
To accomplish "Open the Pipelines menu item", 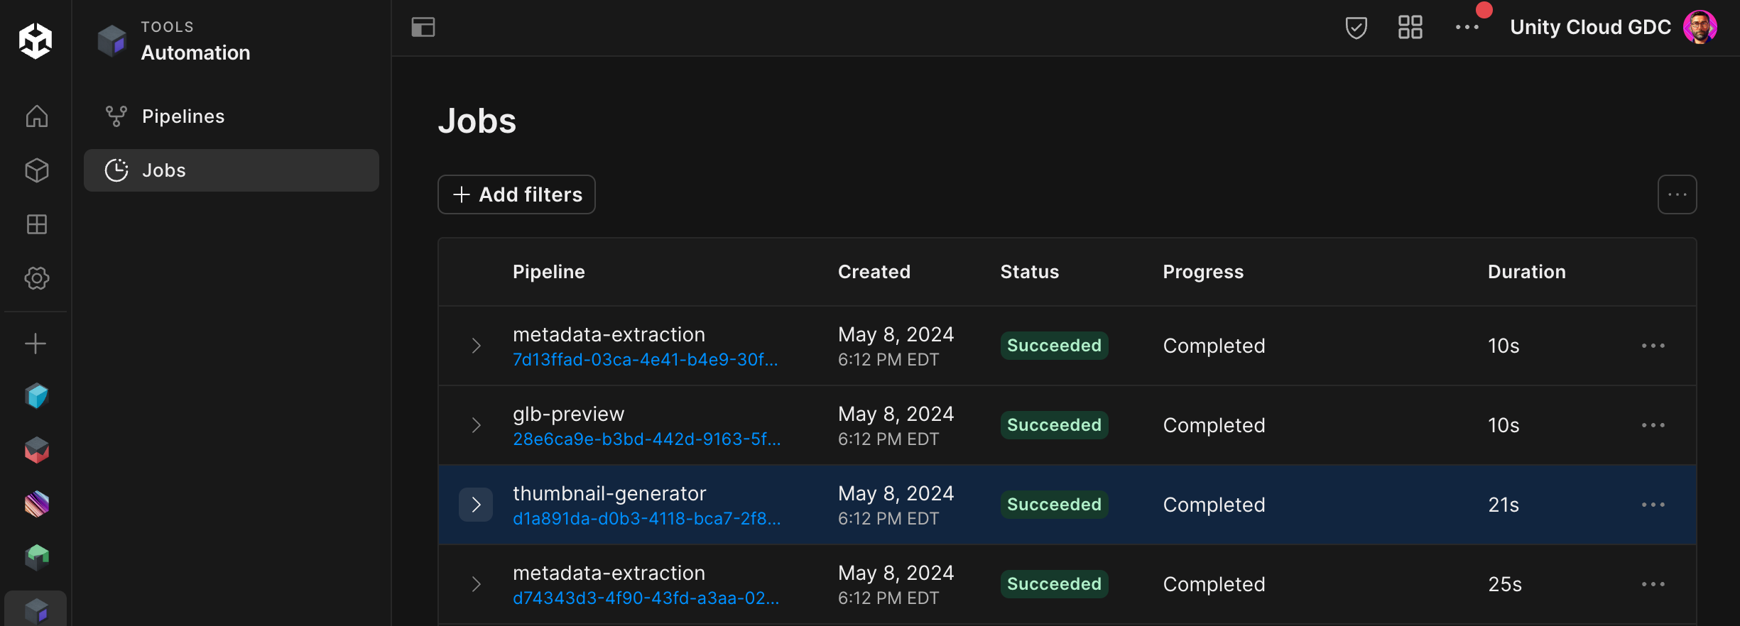I will (183, 116).
